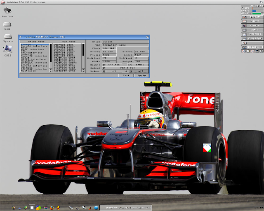
Task: Click the MOUNT launcher button
Action: (x=252, y=21)
